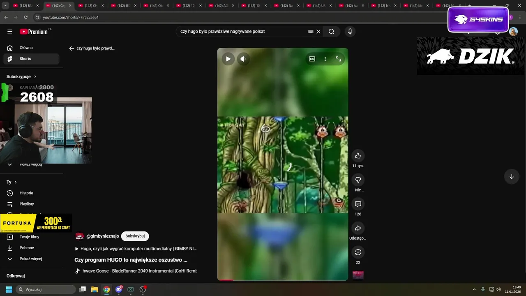Viewport: 526px width, 296px height.
Task: Expand the Subskrypcje section
Action: coord(21,76)
